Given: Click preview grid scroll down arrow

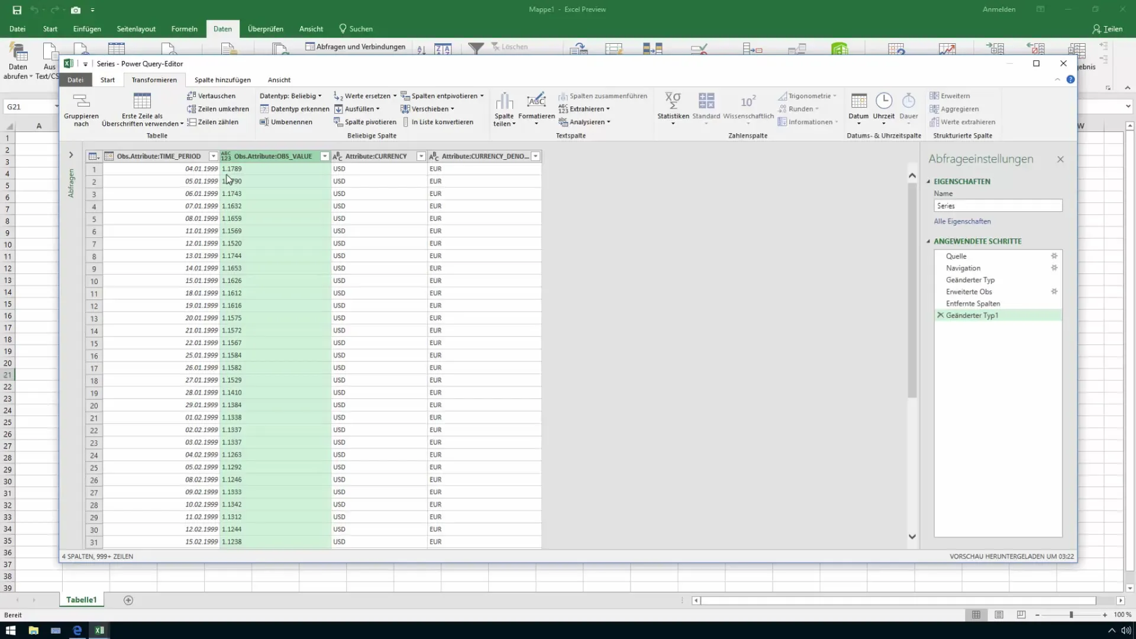Looking at the screenshot, I should click(912, 537).
